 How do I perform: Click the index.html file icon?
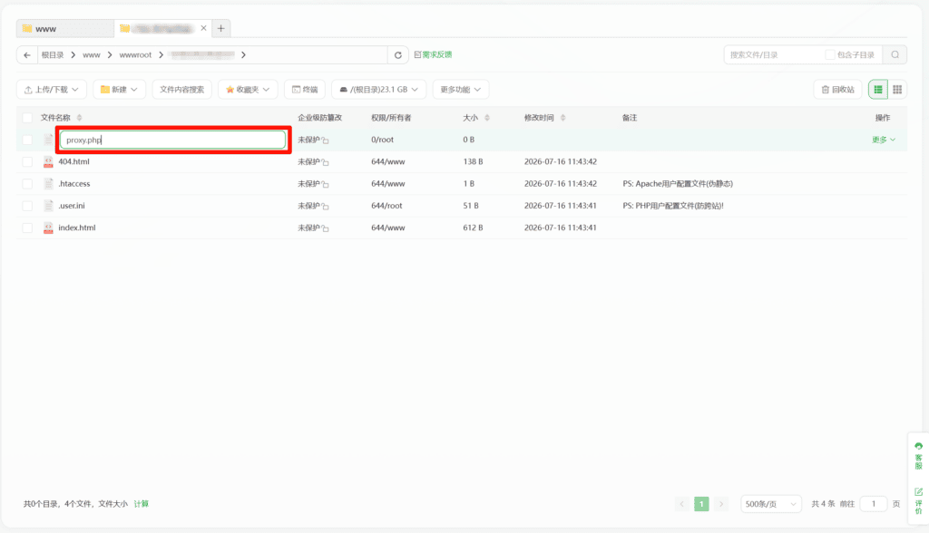click(49, 228)
